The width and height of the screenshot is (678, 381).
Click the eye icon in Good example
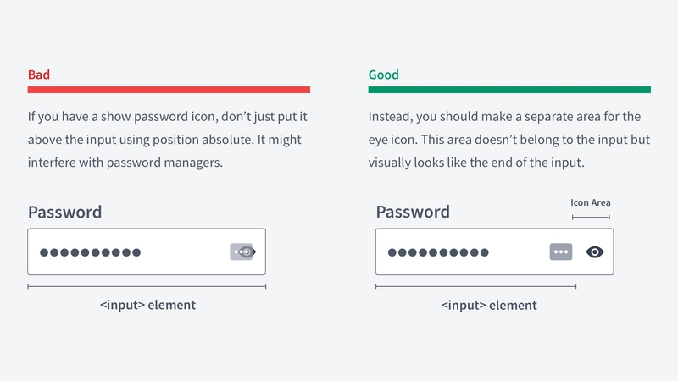(x=595, y=251)
